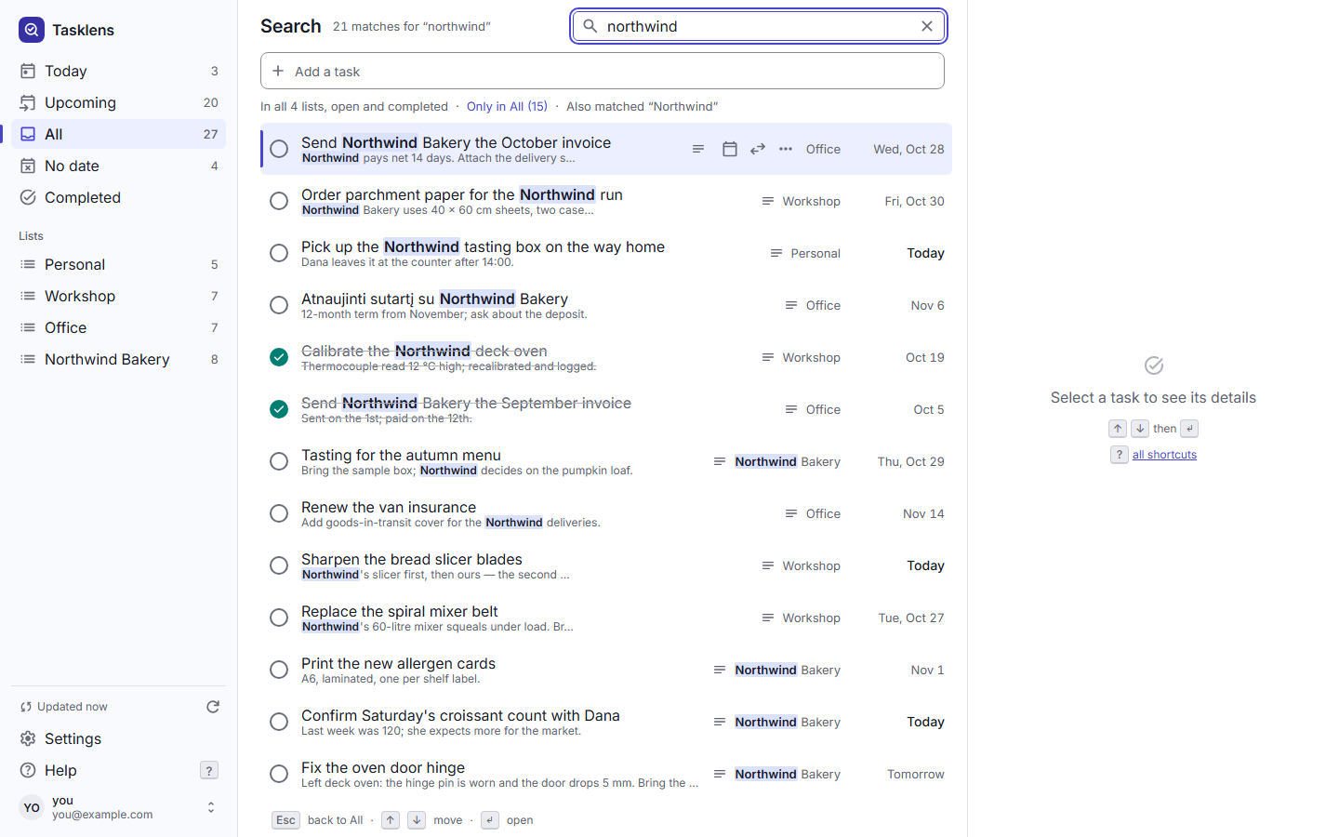Open Print the new allergen cards task
The image size is (1339, 837).
[x=606, y=670]
